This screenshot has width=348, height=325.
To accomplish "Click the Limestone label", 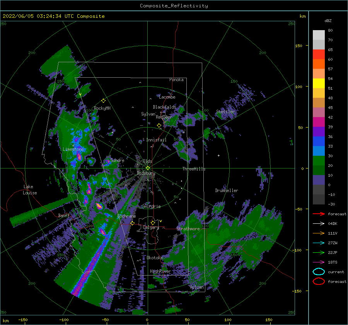I will (x=73, y=149).
